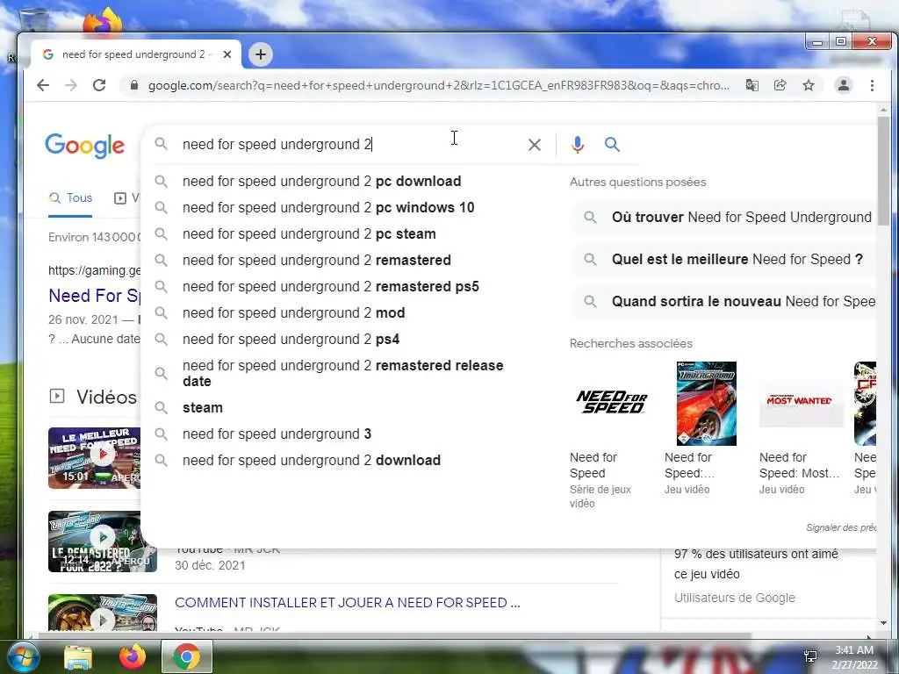Viewport: 899px width, 674px height.
Task: Click inside the Google search text field
Action: tap(349, 145)
